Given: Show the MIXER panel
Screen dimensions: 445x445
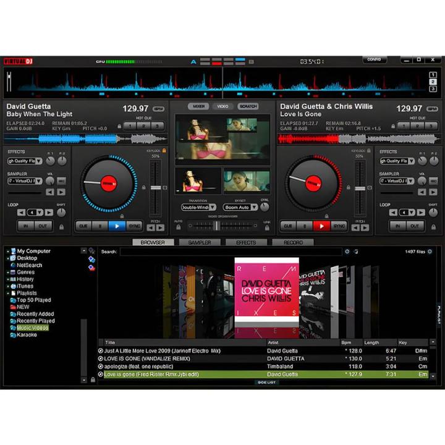Looking at the screenshot, I should [198, 106].
